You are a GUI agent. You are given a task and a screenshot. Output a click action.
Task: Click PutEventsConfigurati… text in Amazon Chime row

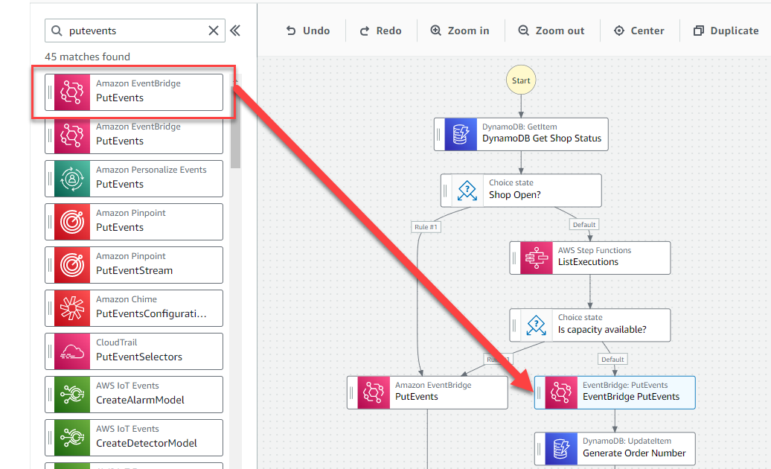[x=152, y=313]
